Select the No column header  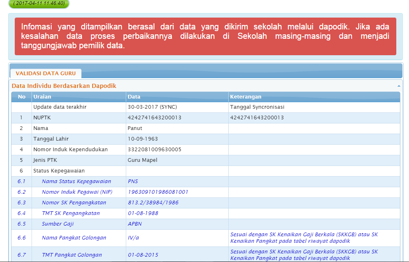coord(22,96)
